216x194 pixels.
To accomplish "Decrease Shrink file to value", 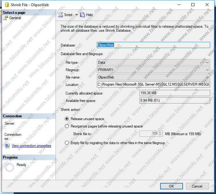I will click(x=160, y=135).
